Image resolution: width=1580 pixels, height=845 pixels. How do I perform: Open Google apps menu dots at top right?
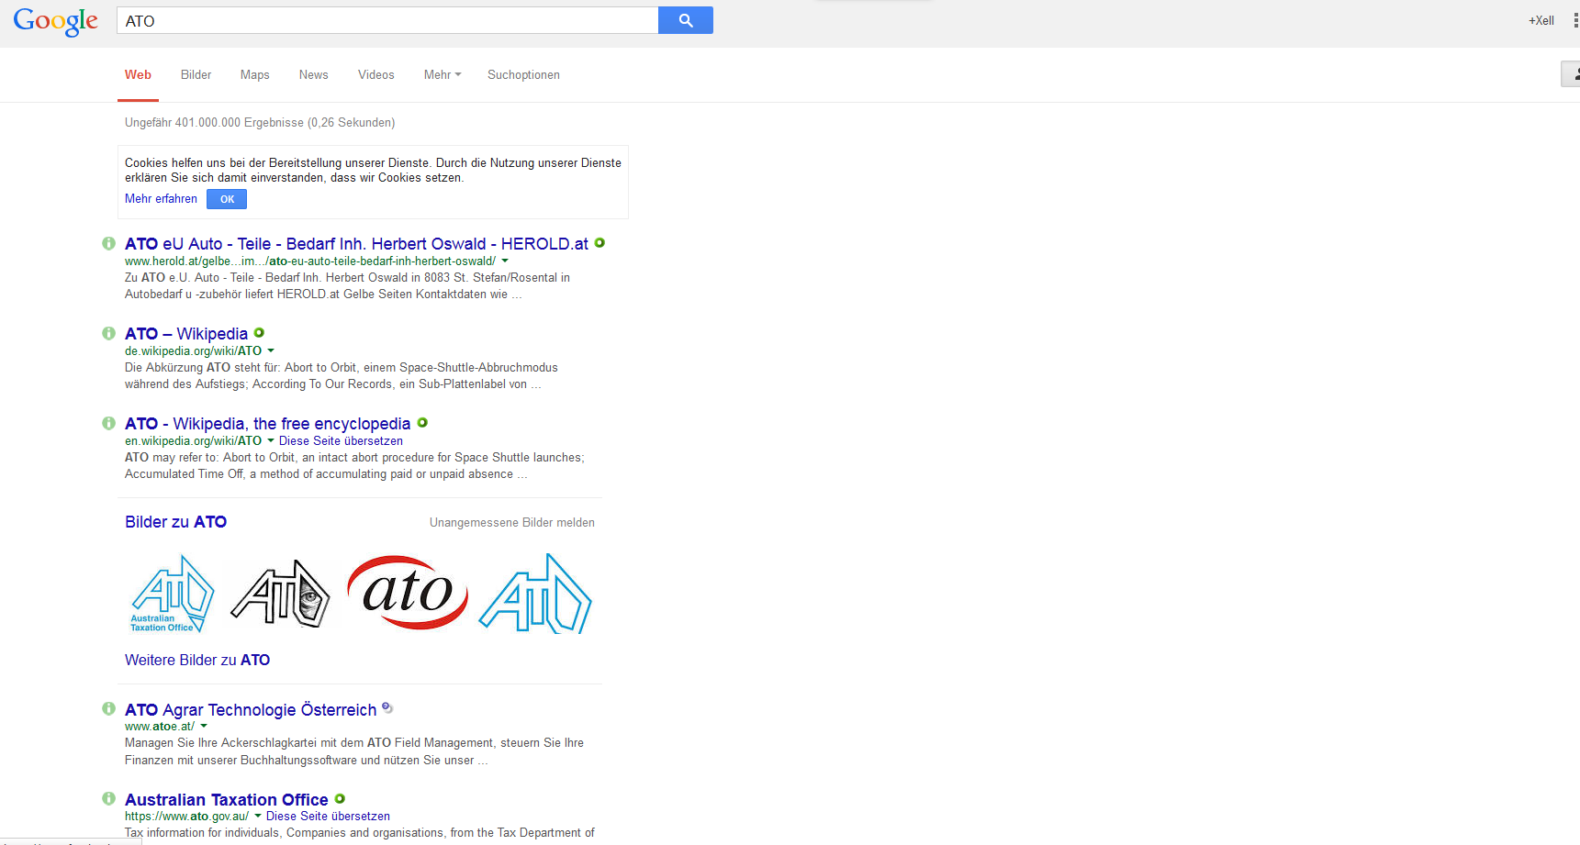[1575, 20]
